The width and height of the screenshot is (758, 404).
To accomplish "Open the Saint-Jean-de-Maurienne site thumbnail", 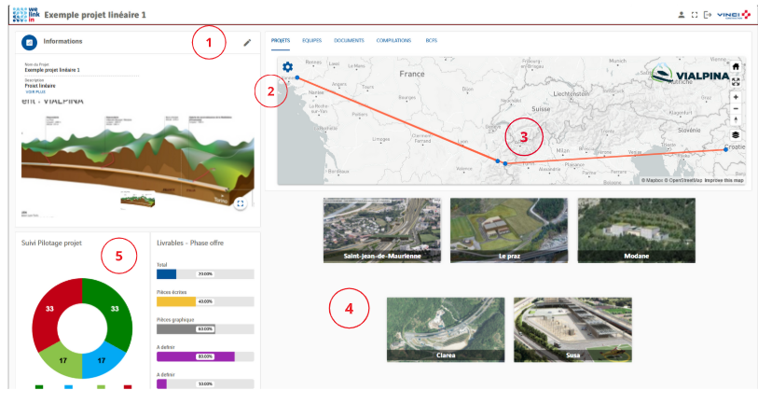I will (x=381, y=230).
